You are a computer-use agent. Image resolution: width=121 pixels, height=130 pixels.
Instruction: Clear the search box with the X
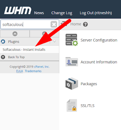point(54,24)
